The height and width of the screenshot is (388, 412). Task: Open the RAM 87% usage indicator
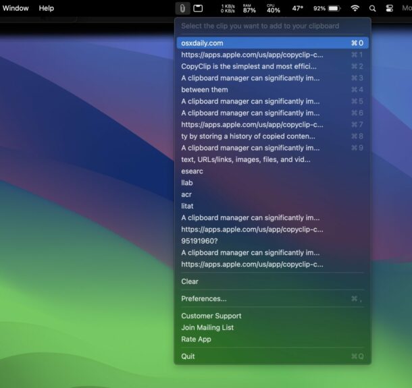pos(249,9)
